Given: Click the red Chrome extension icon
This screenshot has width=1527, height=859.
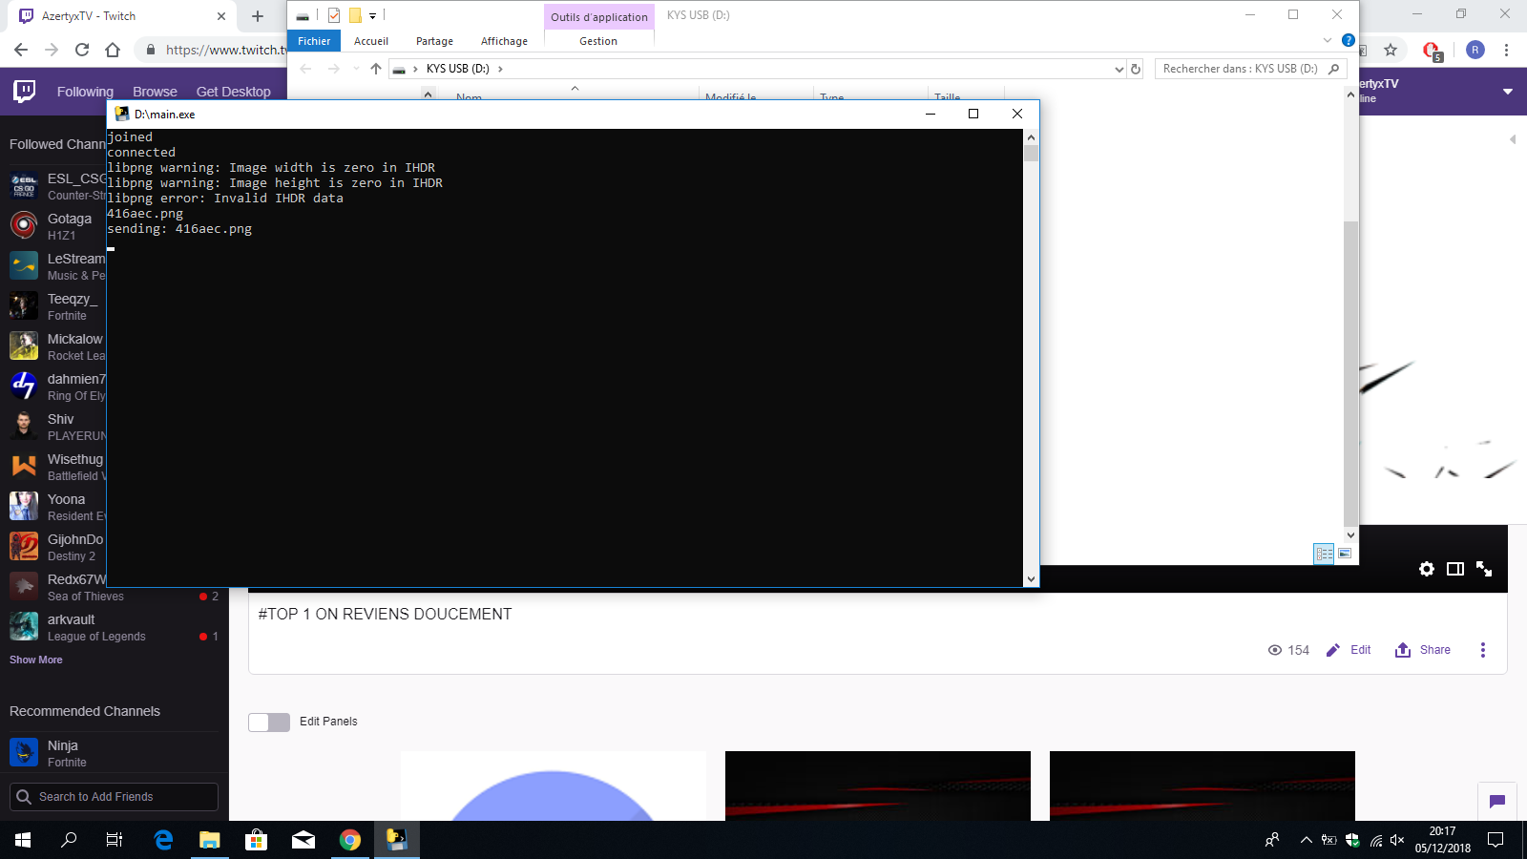Looking at the screenshot, I should [x=1432, y=51].
